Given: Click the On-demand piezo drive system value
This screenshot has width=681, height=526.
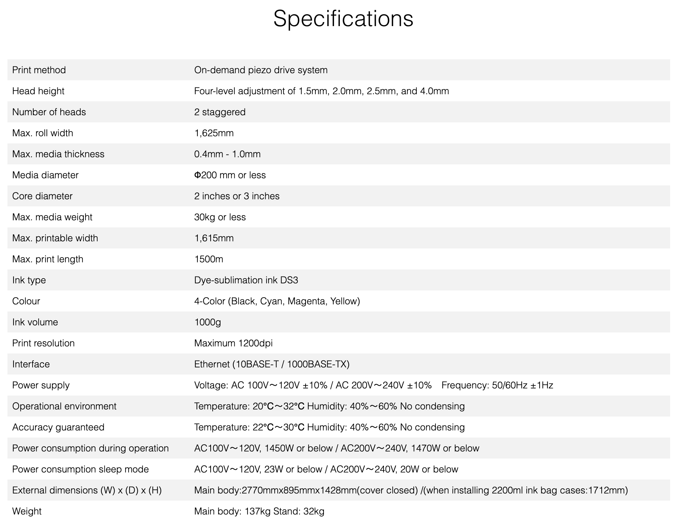Looking at the screenshot, I should tap(261, 70).
